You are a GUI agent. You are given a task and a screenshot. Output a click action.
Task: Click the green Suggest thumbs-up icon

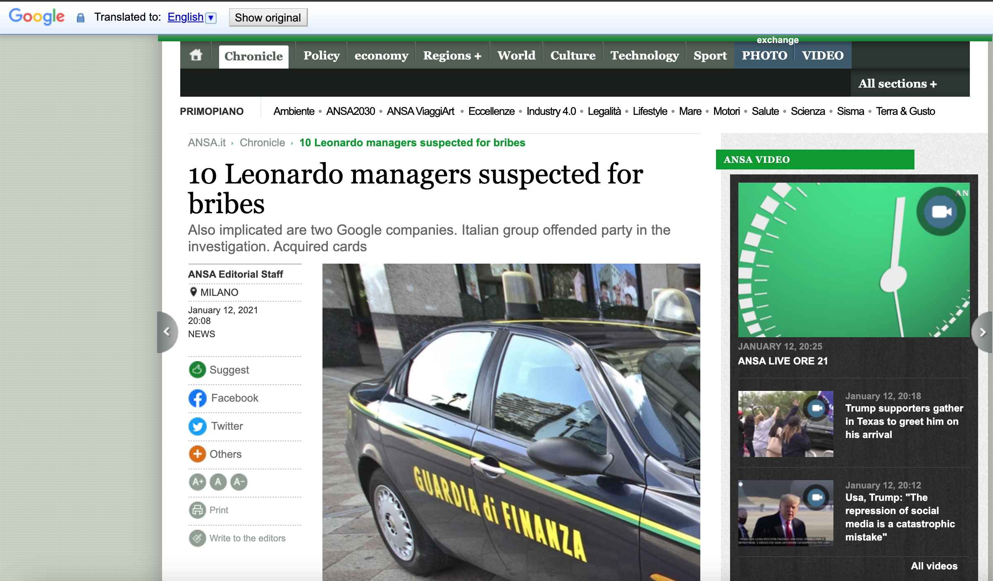(198, 370)
